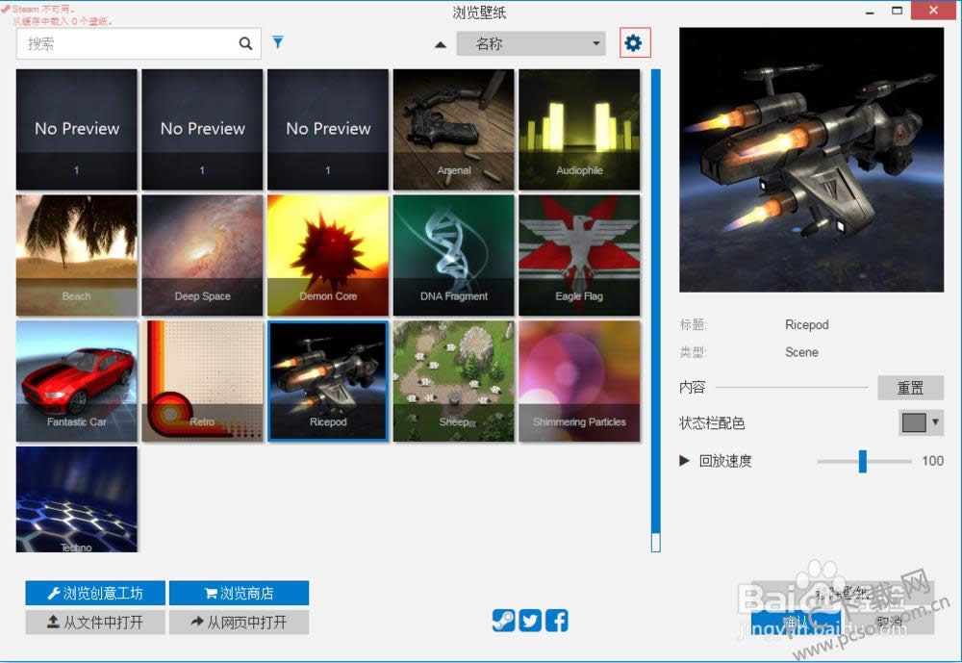Open the blue filter funnel icon
Screen dimensions: 962x663
pyautogui.click(x=278, y=42)
